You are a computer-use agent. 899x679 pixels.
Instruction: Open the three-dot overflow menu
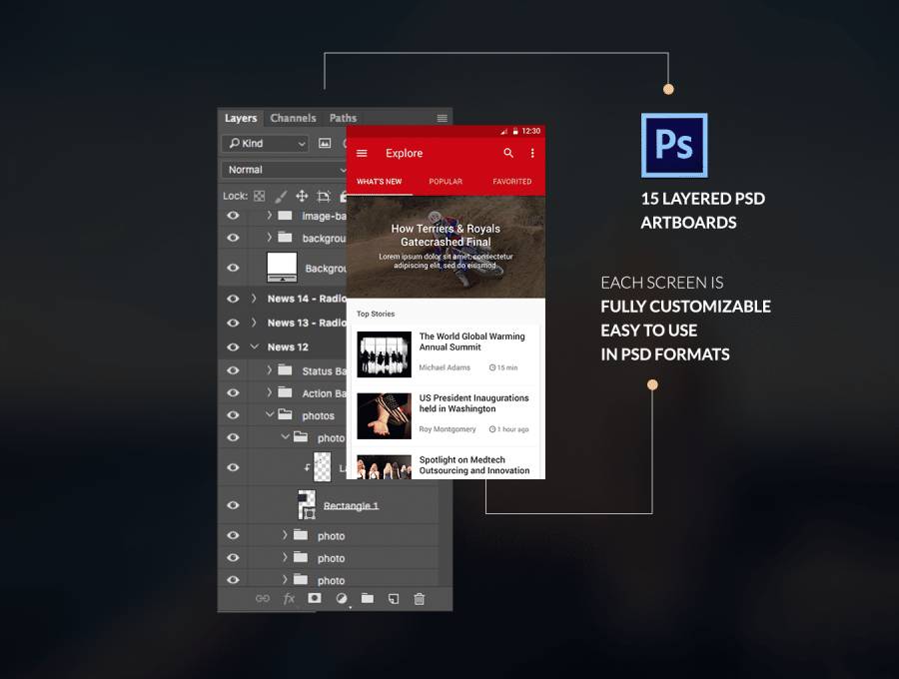[532, 153]
